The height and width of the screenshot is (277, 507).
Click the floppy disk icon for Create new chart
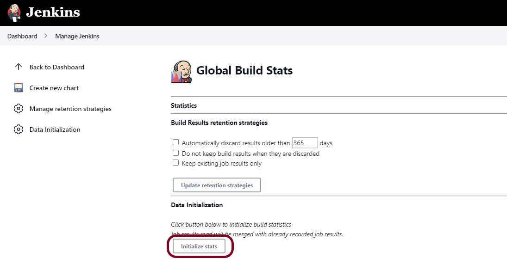click(x=19, y=88)
